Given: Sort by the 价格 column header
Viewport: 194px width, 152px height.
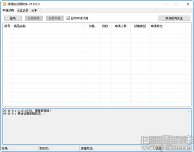Looking at the screenshot, I should click(x=92, y=26).
